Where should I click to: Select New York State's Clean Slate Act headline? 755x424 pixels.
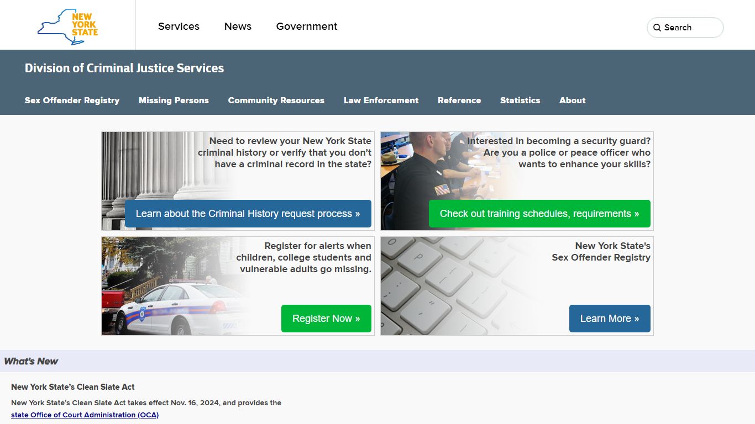[x=73, y=387]
